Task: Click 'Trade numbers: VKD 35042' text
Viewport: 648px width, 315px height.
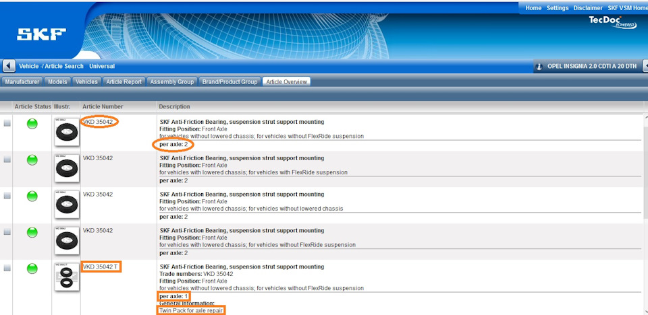Action: point(196,274)
